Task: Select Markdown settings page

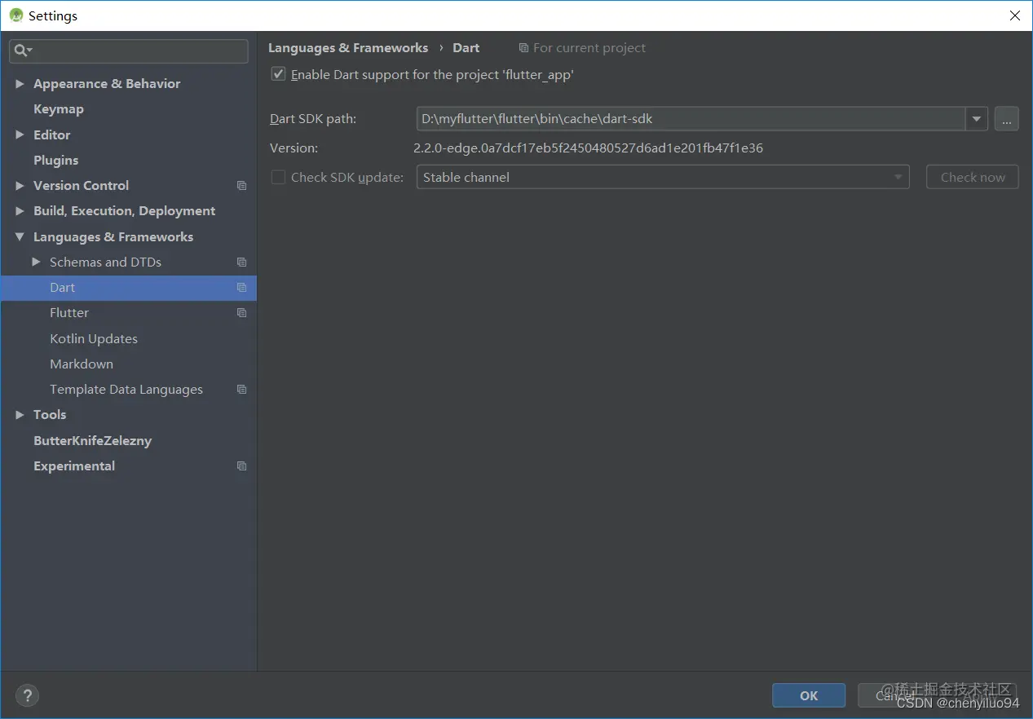Action: (82, 364)
